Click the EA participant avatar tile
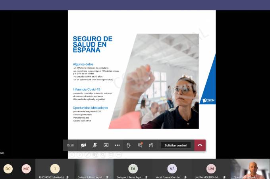Viewport: 270px width, 179px height. coord(133,169)
